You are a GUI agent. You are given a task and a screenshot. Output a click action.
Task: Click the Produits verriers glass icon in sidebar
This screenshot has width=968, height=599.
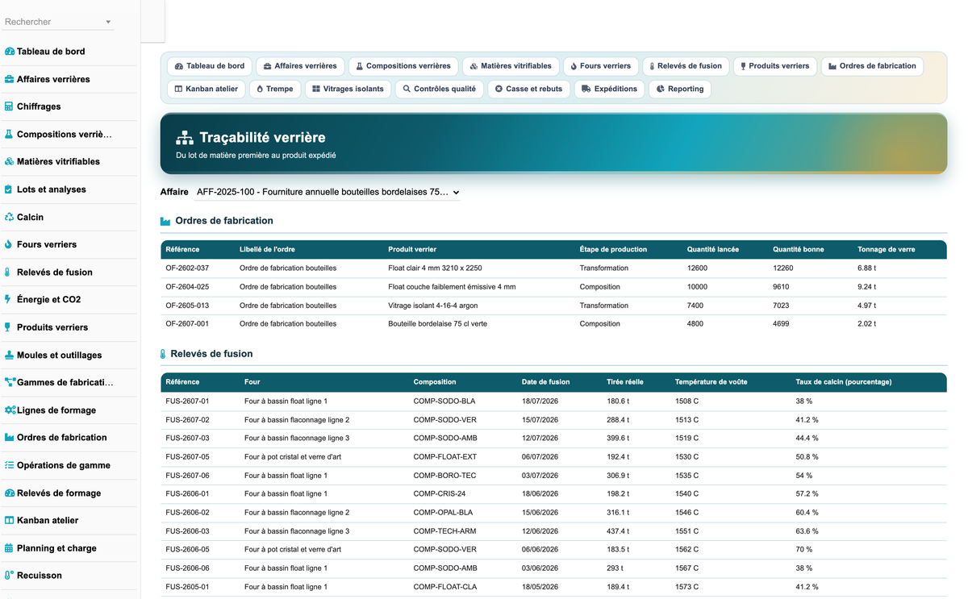8,327
